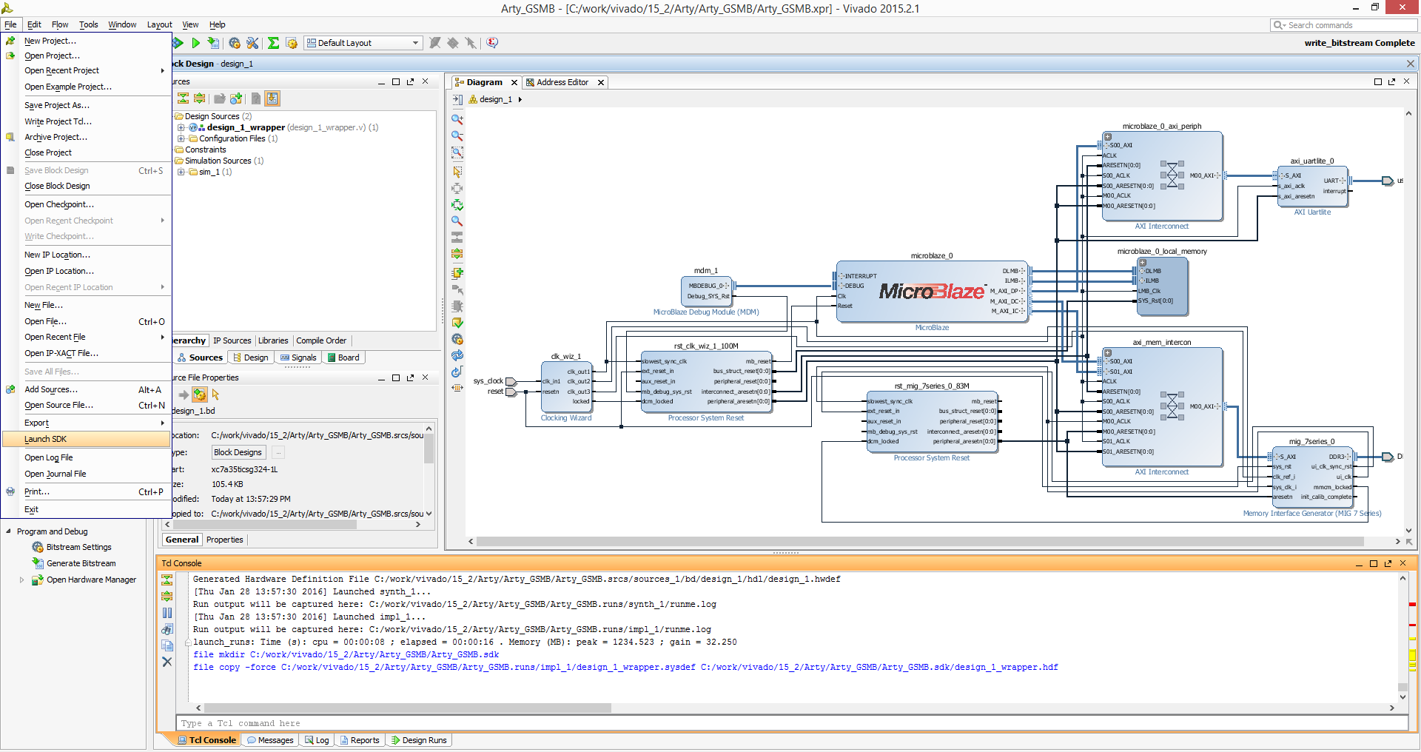Click Generate Bitstream in Flow Navigator
Image resolution: width=1421 pixels, height=752 pixels.
[81, 563]
